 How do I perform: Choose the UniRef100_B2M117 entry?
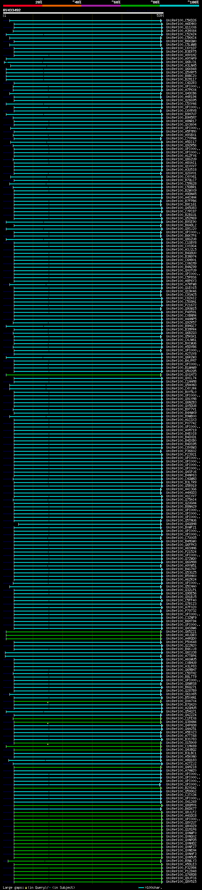pyautogui.click(x=181, y=80)
